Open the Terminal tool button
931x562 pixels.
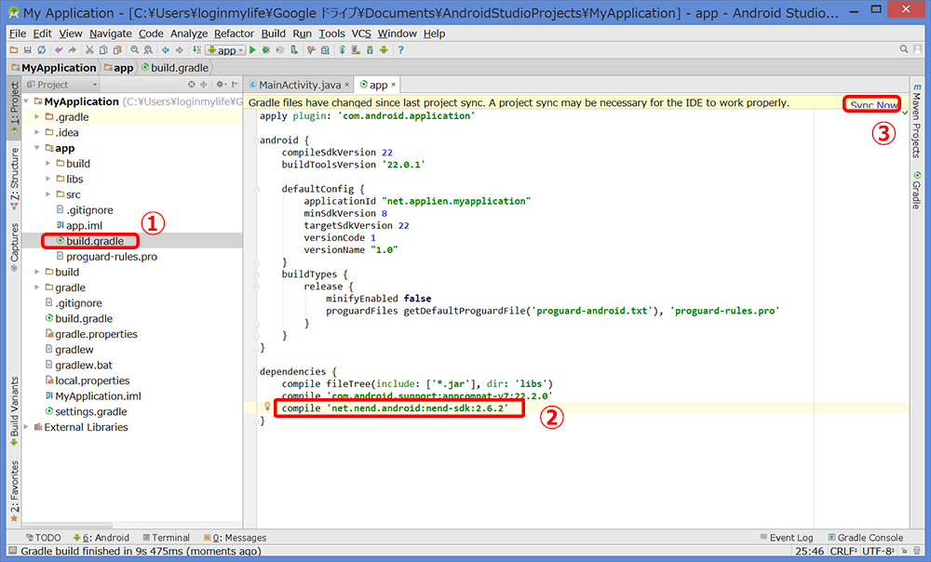tap(167, 538)
